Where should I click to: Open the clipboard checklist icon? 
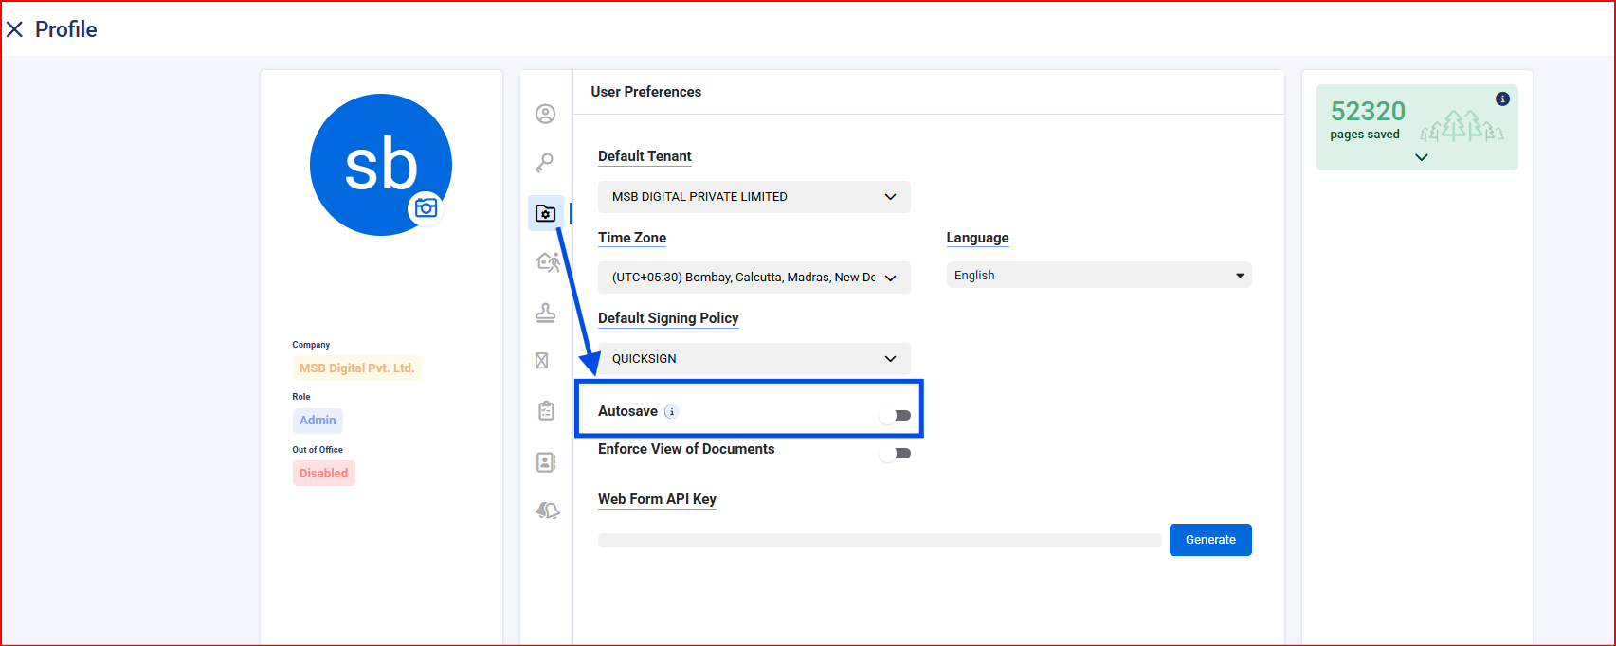(546, 410)
